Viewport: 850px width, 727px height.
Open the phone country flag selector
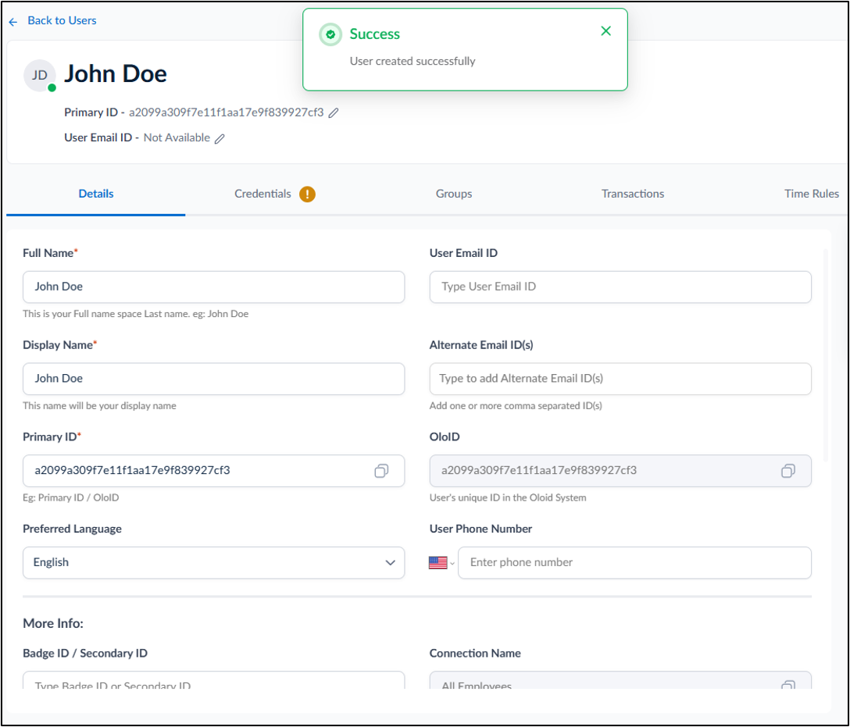click(441, 563)
